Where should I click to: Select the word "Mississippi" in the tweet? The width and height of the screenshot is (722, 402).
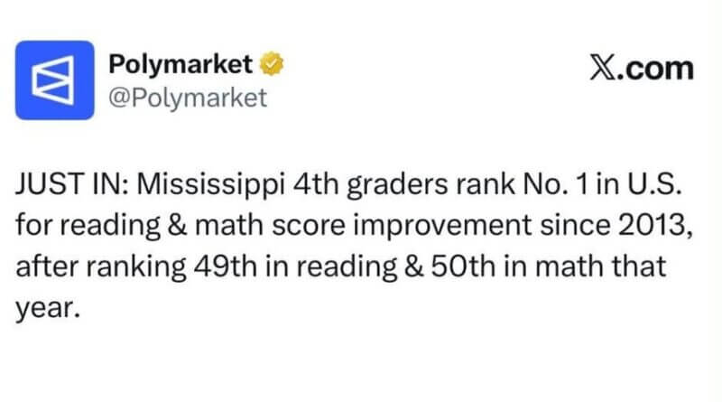coord(211,185)
